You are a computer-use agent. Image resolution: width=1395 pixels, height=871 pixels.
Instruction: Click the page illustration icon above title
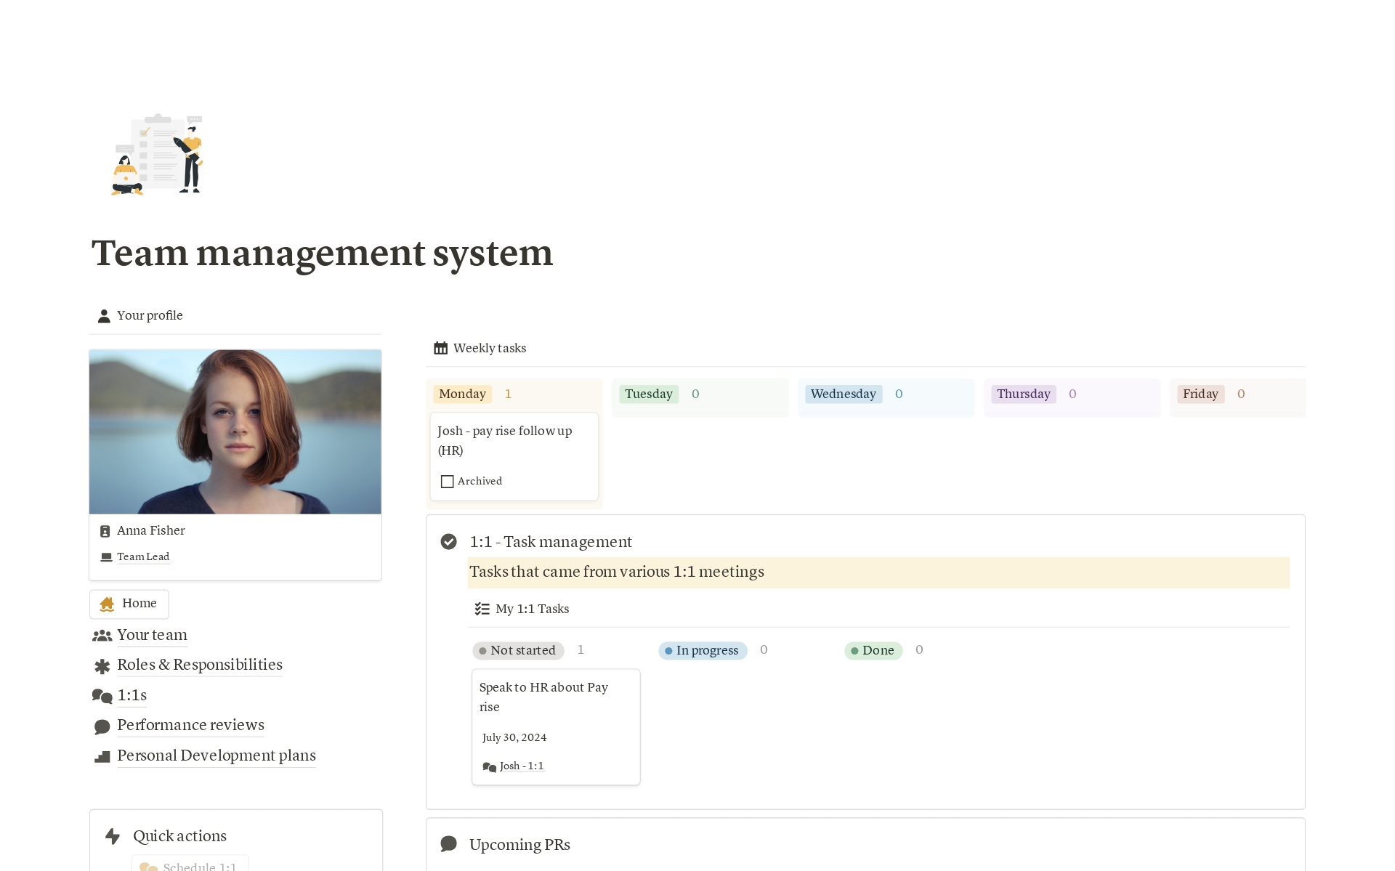[x=157, y=154]
